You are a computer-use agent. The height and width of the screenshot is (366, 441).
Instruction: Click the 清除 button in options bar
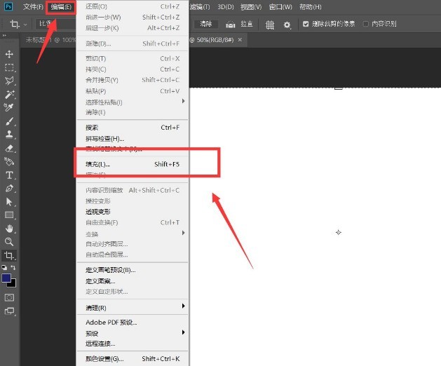tap(206, 24)
